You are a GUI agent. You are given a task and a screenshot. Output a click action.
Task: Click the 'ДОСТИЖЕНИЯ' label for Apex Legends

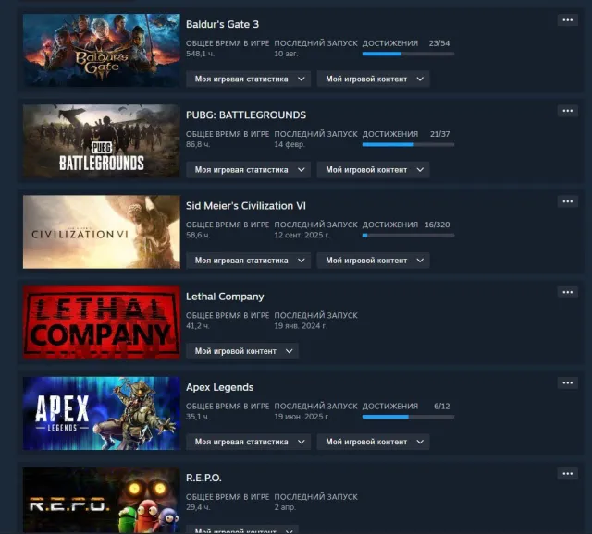pos(390,407)
